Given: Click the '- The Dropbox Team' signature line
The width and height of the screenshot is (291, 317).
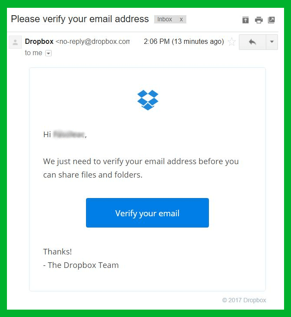Looking at the screenshot, I should pyautogui.click(x=81, y=265).
